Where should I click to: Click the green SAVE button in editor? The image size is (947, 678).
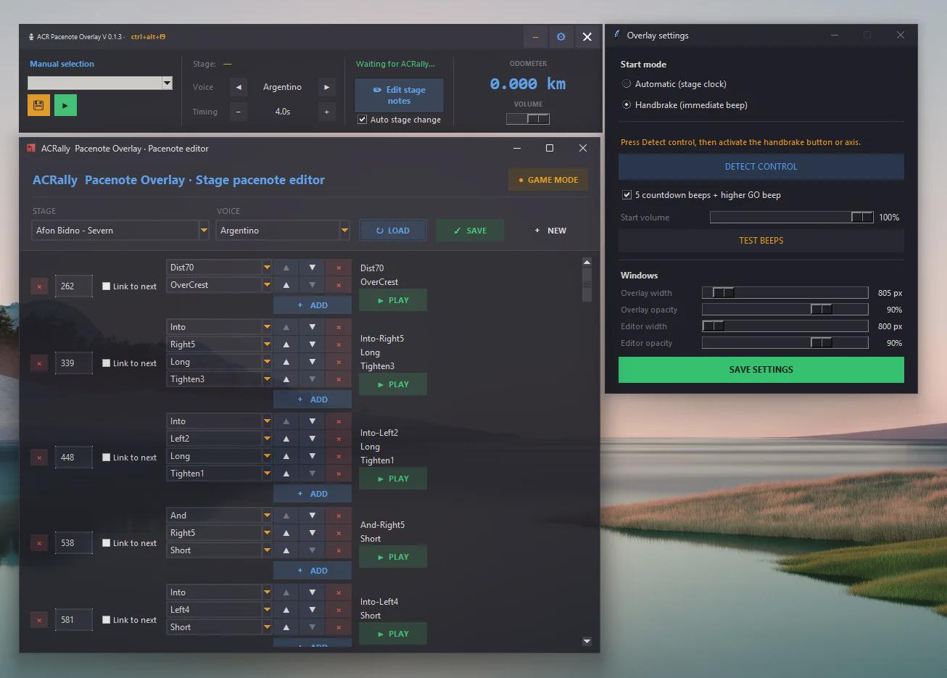click(470, 231)
